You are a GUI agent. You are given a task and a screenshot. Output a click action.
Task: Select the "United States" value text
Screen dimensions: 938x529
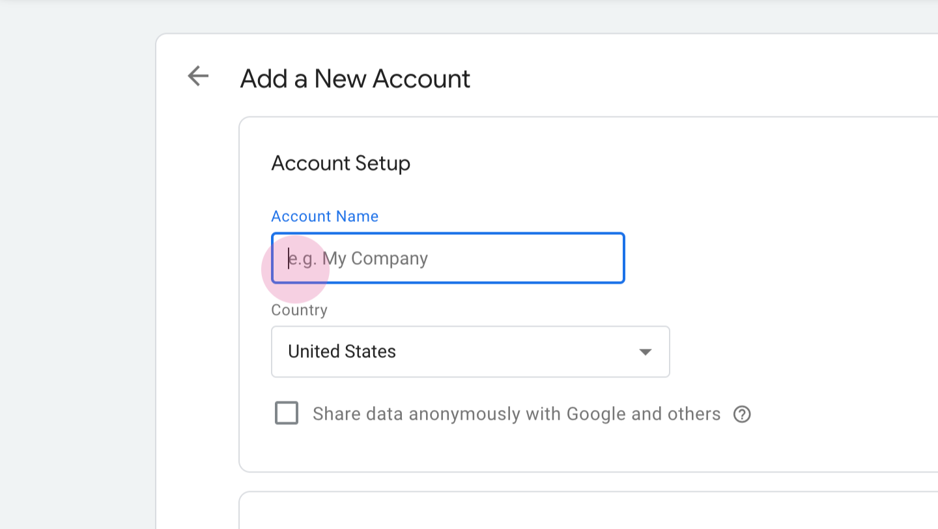point(342,352)
